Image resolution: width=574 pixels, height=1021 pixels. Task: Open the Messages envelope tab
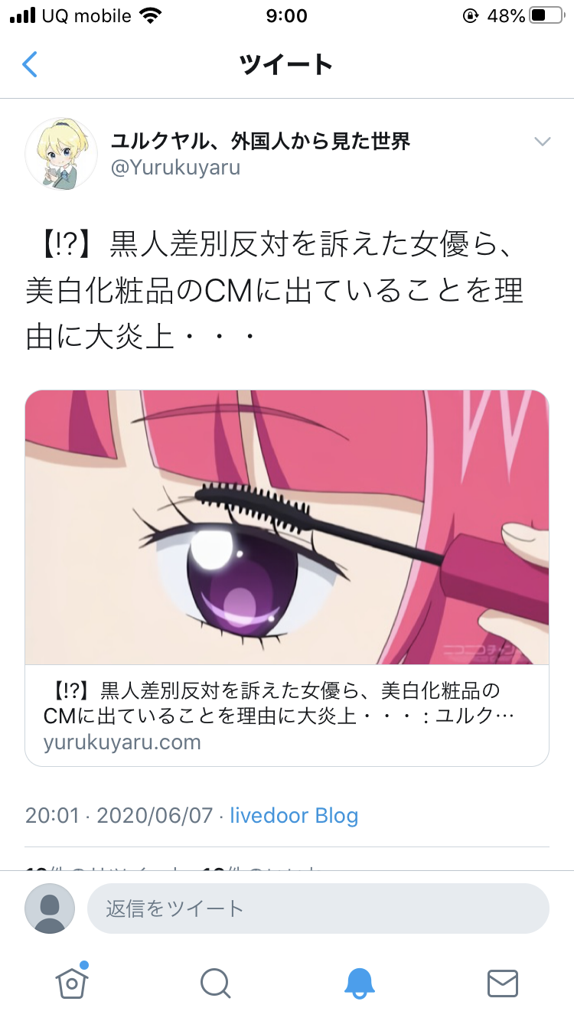[503, 983]
